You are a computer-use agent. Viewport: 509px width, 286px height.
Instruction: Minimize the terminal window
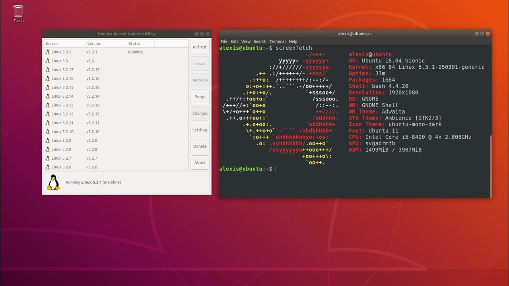coord(477,34)
